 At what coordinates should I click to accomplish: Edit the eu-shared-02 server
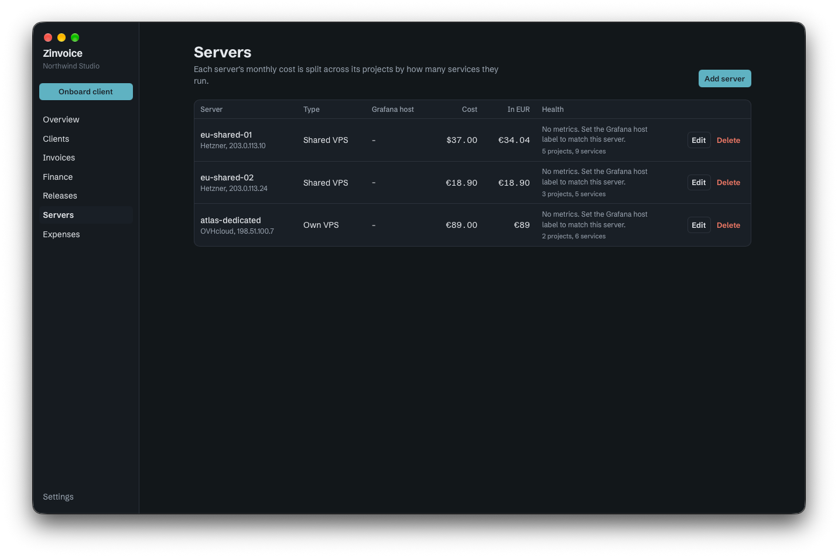[699, 182]
